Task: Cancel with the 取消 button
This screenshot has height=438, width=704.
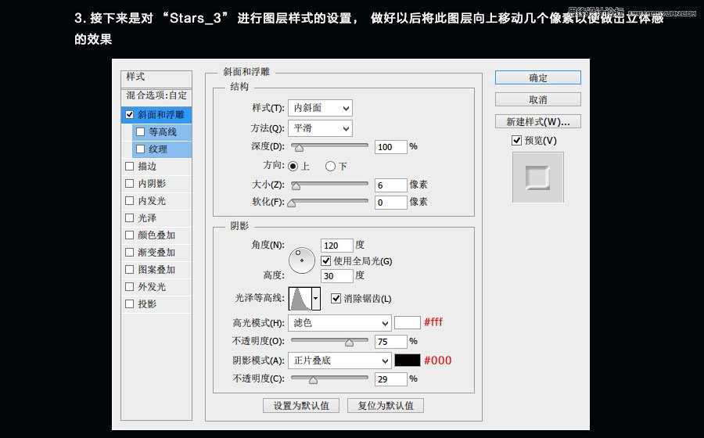Action: click(x=538, y=99)
